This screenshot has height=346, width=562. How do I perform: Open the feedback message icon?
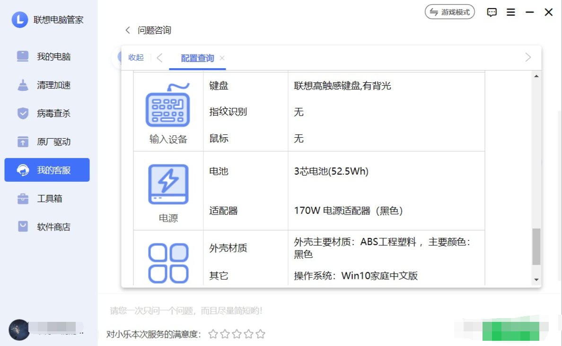(492, 12)
